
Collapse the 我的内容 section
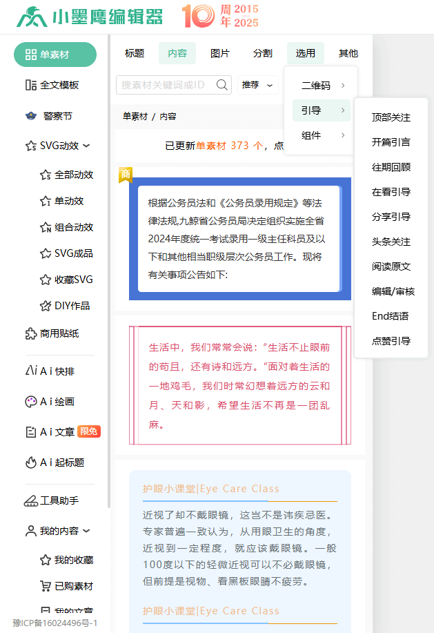pyautogui.click(x=86, y=531)
